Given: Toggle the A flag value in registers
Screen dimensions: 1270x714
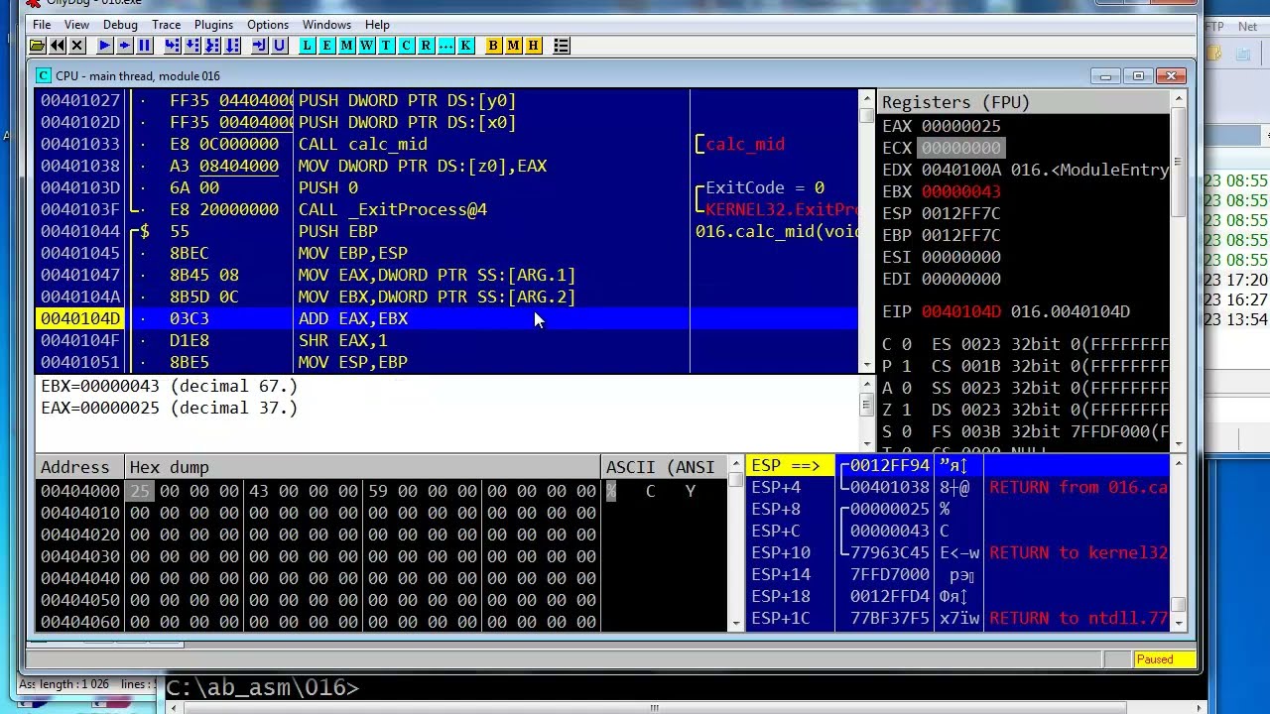Looking at the screenshot, I should point(907,388).
